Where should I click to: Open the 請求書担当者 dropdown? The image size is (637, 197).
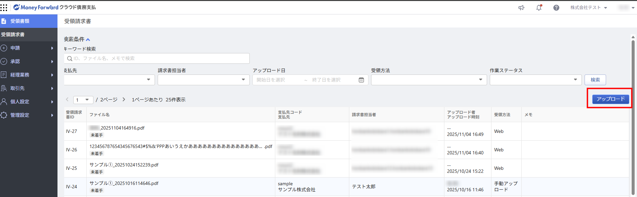tap(203, 80)
